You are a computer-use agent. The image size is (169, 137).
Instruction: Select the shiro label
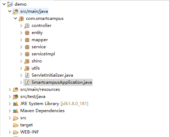(x=37, y=61)
